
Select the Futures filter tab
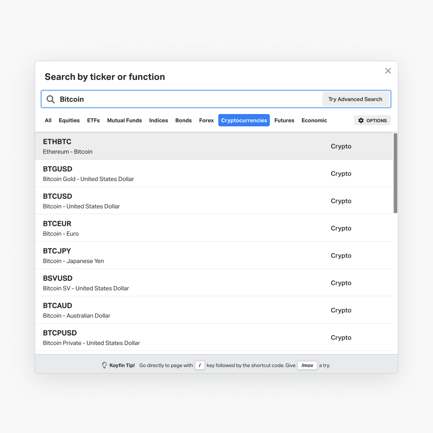tap(284, 121)
